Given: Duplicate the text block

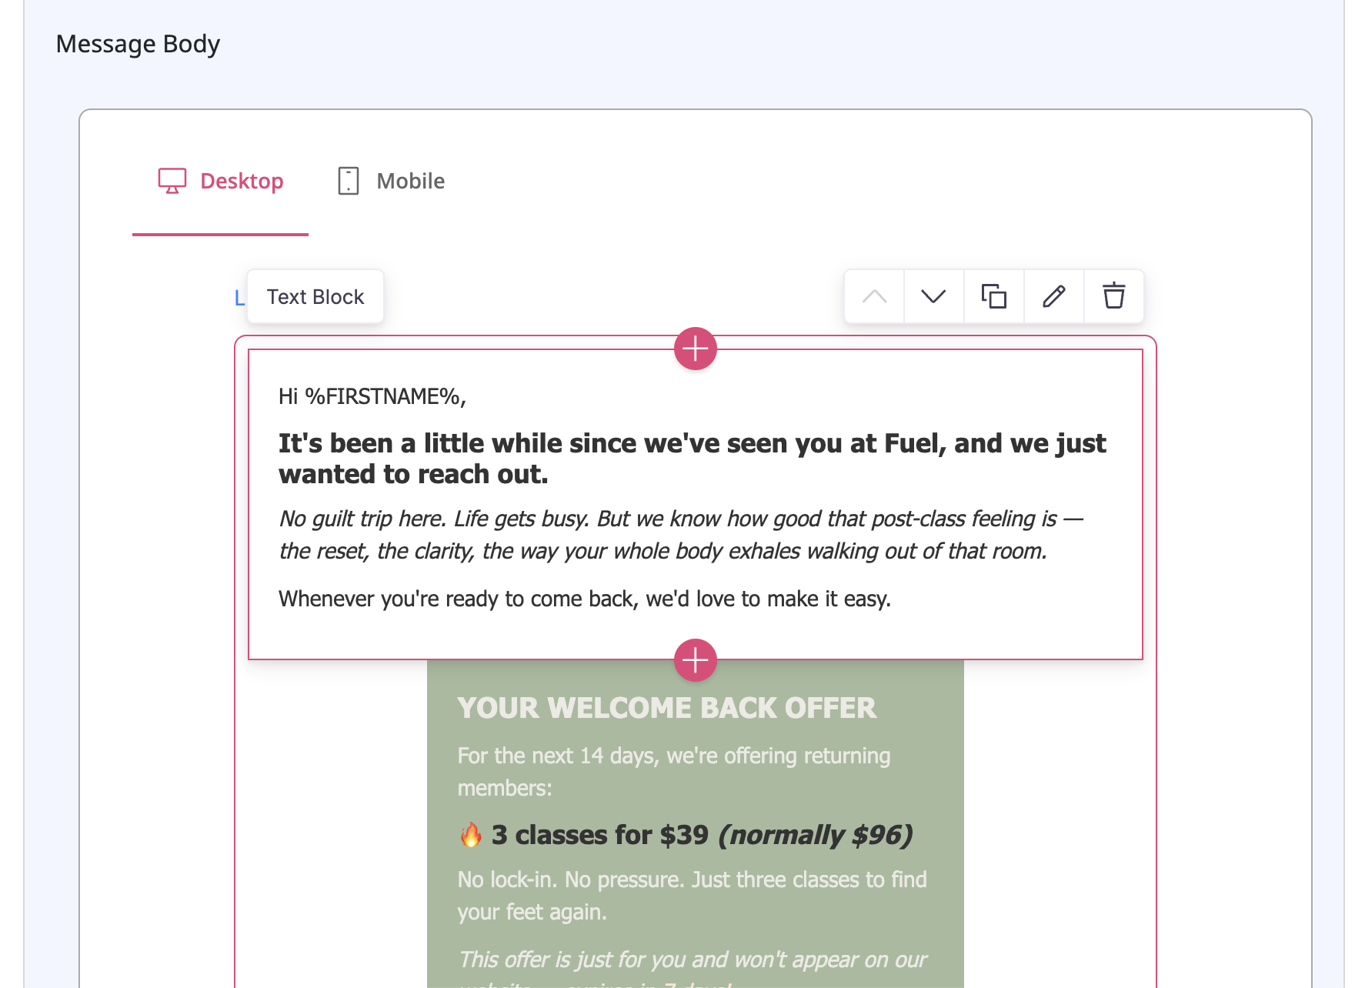Looking at the screenshot, I should (x=993, y=296).
